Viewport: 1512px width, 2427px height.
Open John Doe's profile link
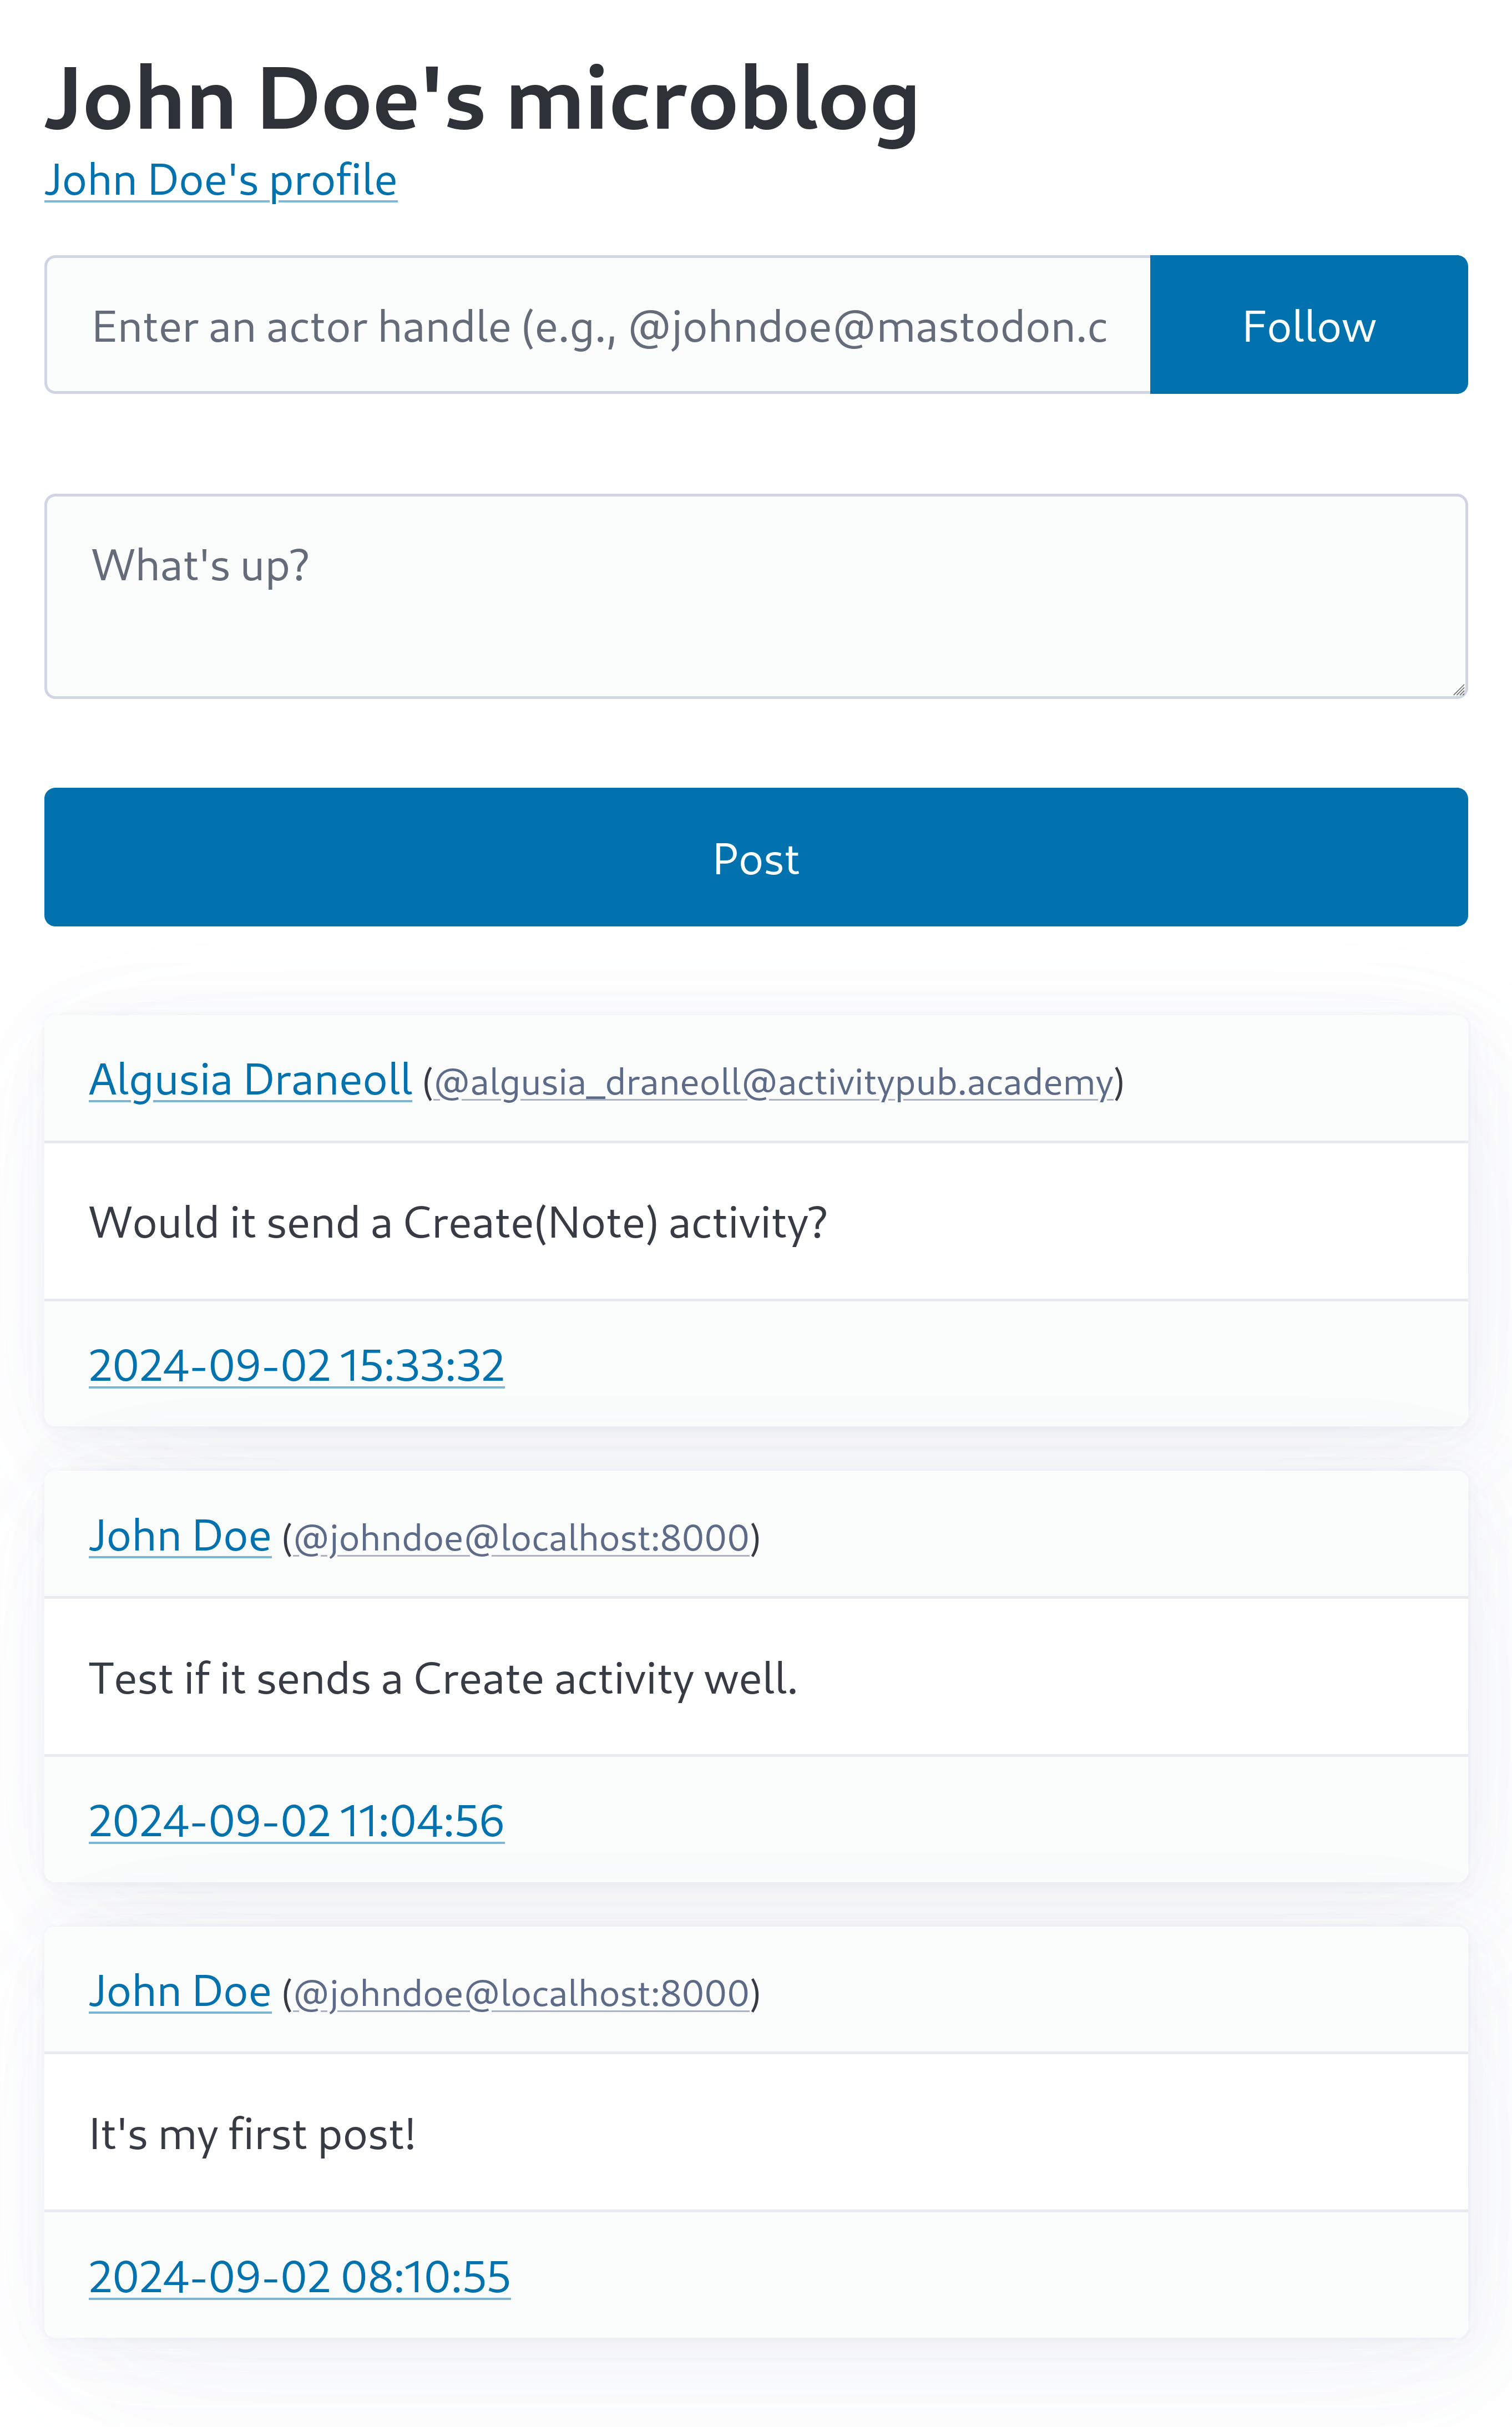(x=220, y=181)
